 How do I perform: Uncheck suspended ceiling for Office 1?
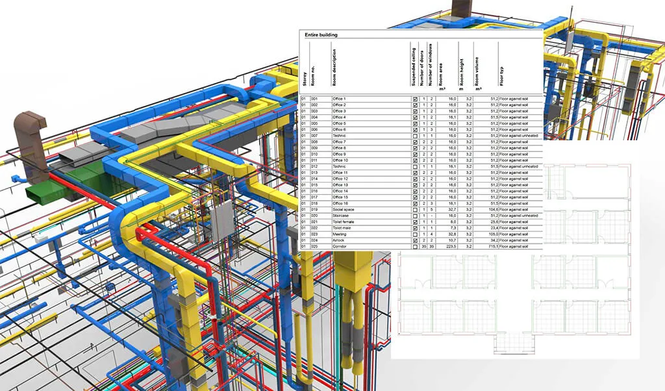point(415,99)
